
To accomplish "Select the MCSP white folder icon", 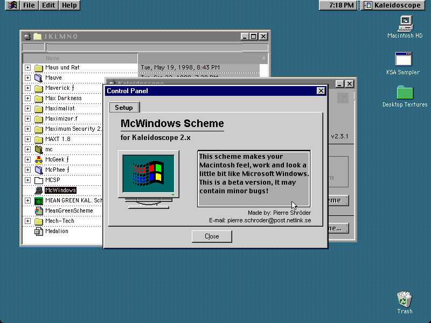I will [39, 180].
